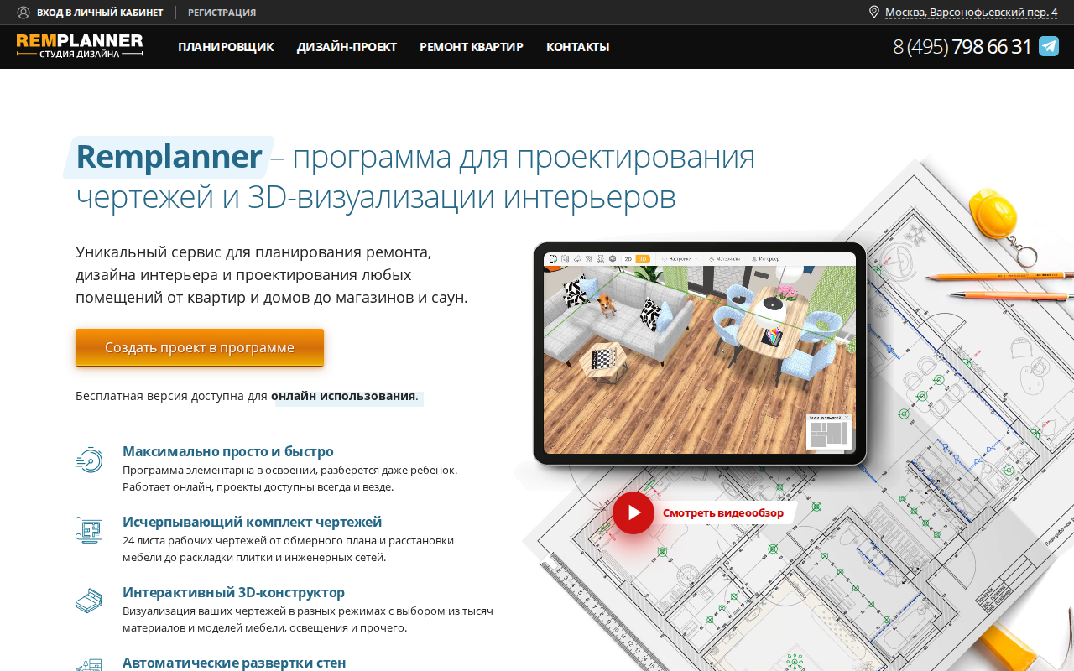
Task: Open the Telegram icon next to phone number
Action: click(1049, 46)
